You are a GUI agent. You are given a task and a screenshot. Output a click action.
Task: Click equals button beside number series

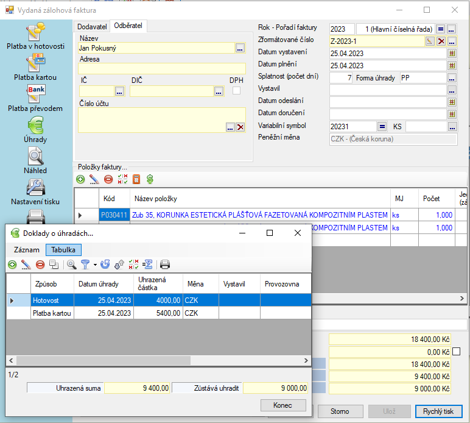441,29
